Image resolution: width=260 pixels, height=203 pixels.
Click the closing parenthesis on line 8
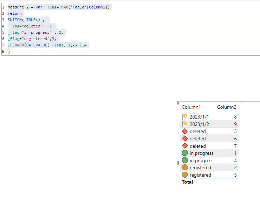tap(9, 51)
